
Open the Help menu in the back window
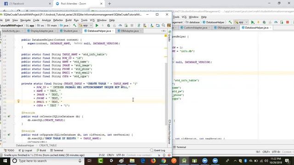204,17
